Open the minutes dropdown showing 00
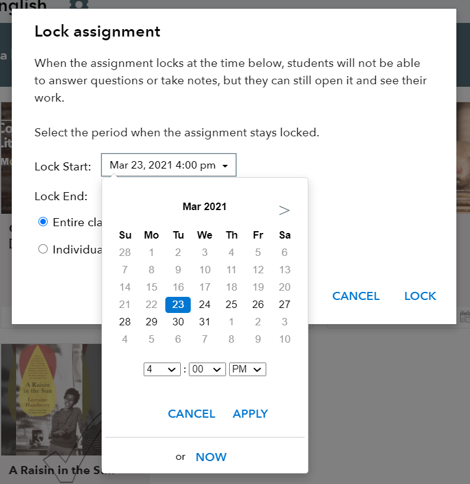470x484 pixels. tap(207, 369)
